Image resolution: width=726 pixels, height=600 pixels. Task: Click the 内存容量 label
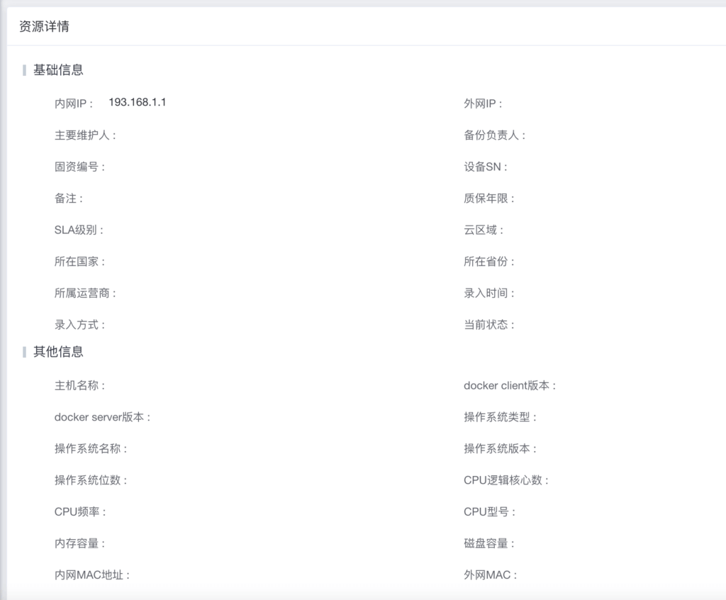(80, 543)
